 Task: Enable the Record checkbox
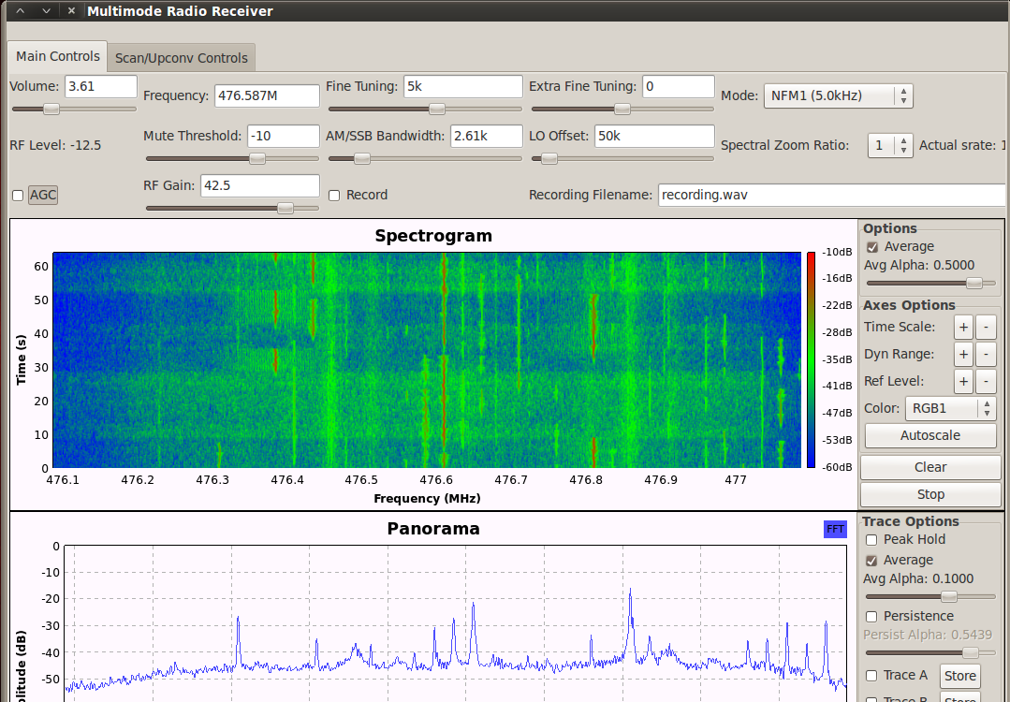tap(333, 195)
